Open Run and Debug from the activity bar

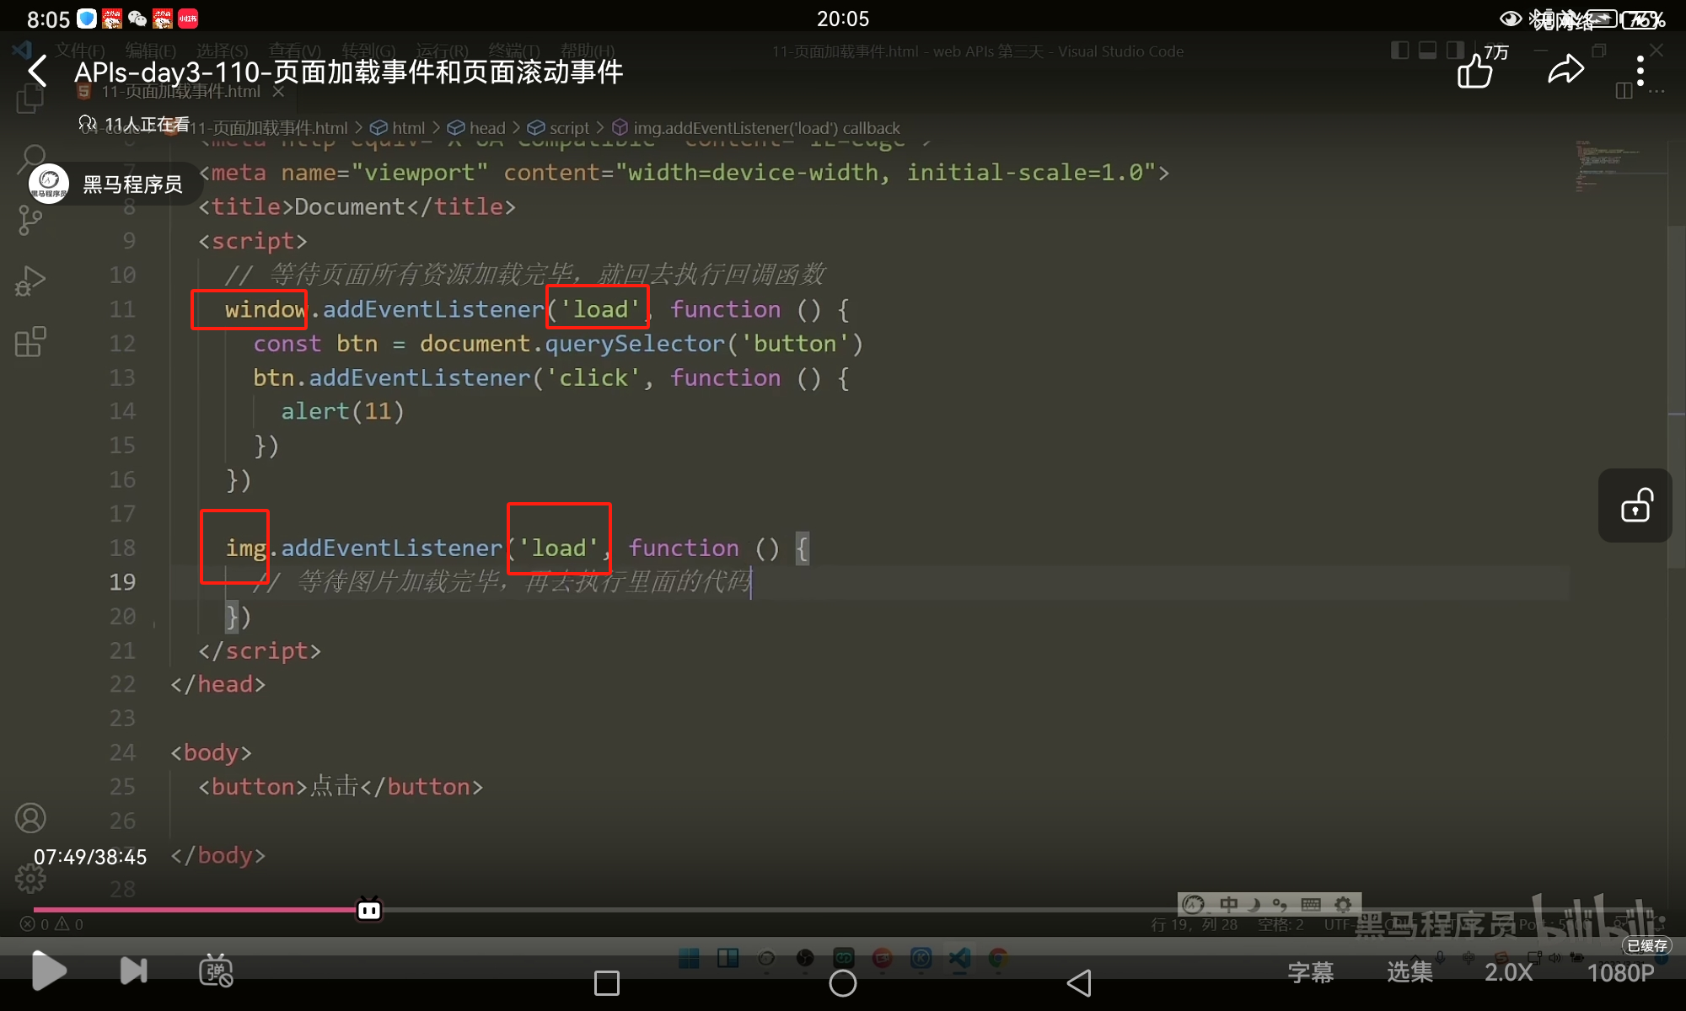tap(31, 281)
